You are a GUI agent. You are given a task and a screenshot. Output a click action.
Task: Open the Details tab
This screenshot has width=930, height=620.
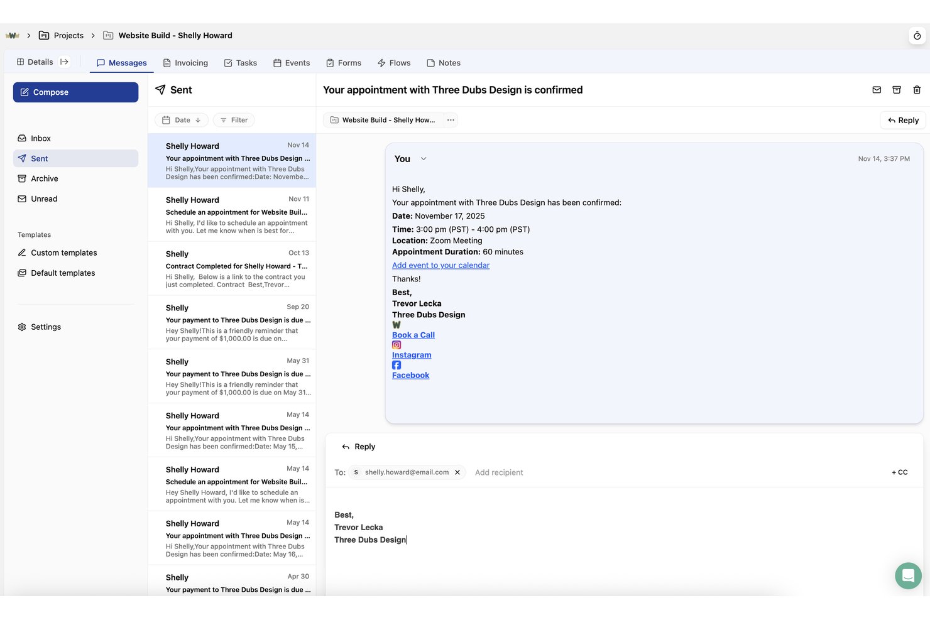(x=35, y=62)
